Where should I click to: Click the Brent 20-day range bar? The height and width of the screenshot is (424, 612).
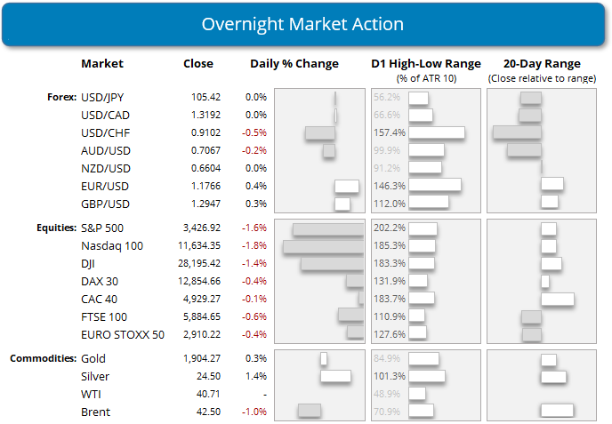point(557,411)
